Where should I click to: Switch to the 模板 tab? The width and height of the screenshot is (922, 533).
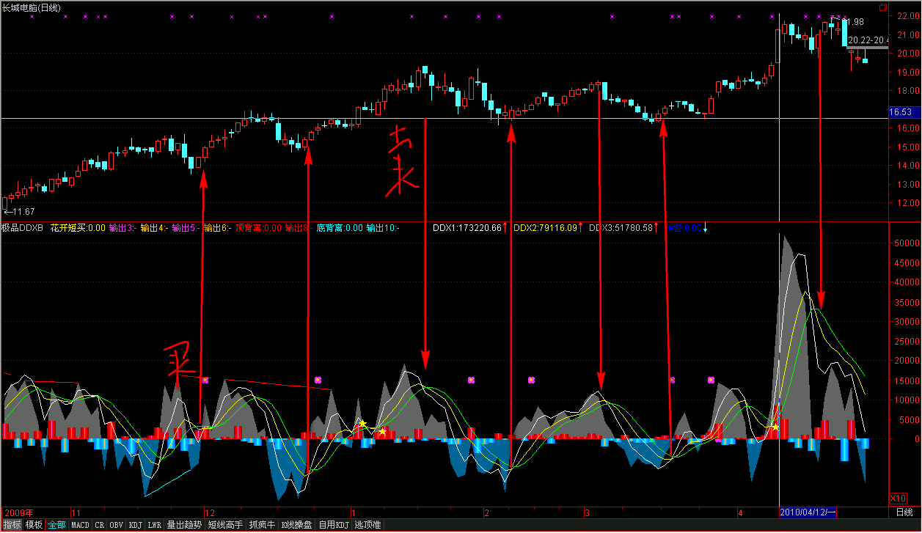(x=34, y=525)
